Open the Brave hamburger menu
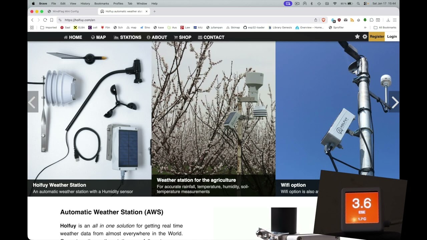Screen dimensions: 427x240 coord(395,20)
